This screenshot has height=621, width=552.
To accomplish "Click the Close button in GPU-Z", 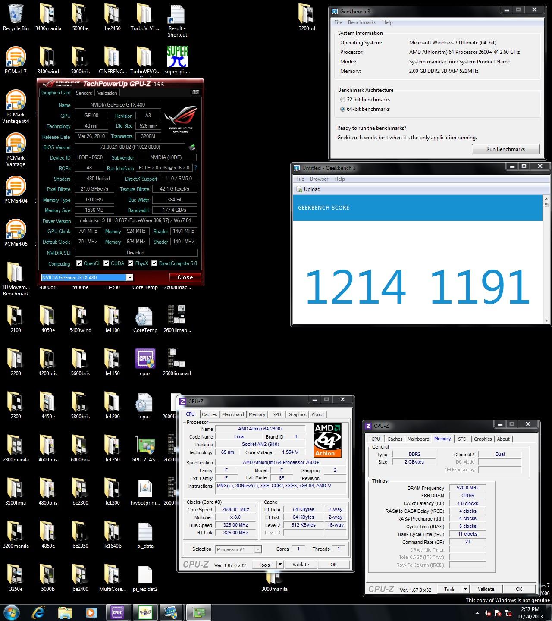I will pos(185,278).
